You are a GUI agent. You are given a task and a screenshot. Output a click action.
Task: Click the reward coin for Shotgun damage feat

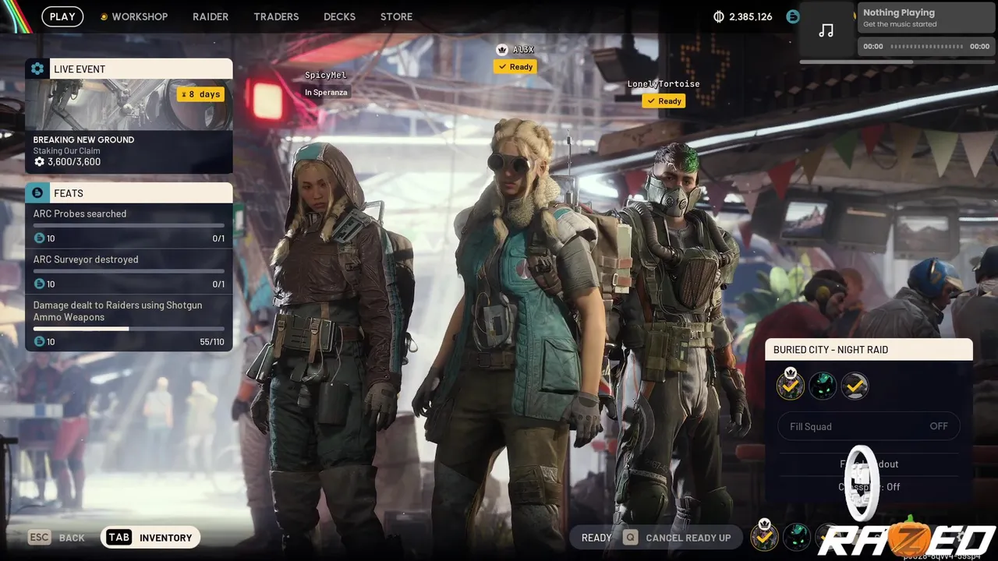39,341
